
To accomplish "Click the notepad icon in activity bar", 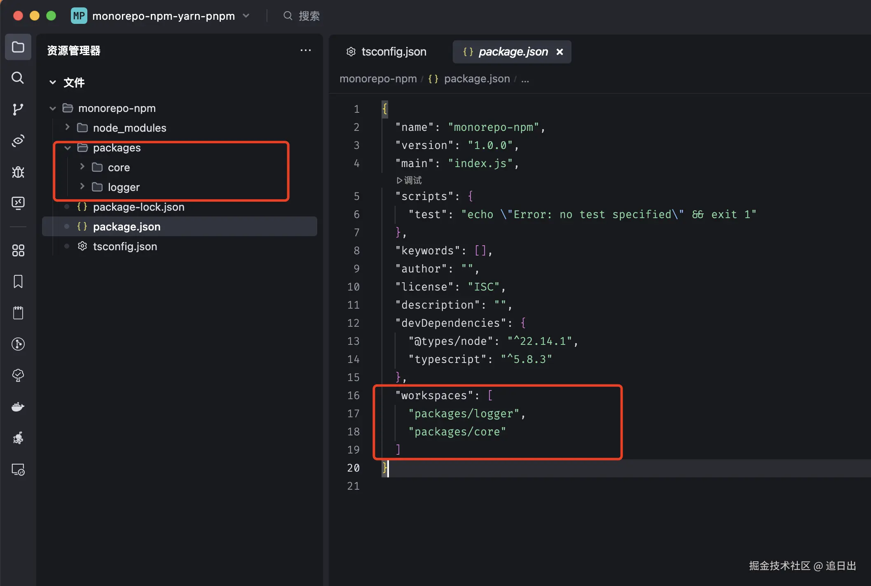I will [x=18, y=313].
